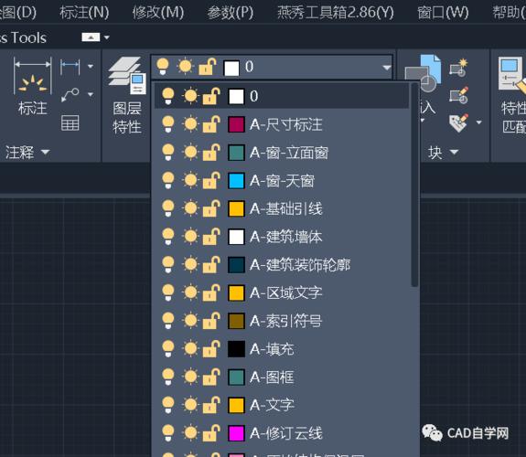The image size is (526, 457).
Task: Lock the A-索引符号 layer
Action: coord(211,321)
